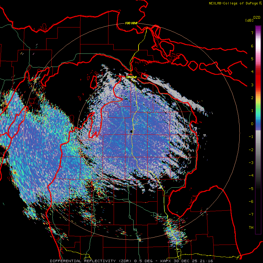Pick the gray -2 dB color on the scale bar
Screen dimensions: 263x263
click(258, 150)
